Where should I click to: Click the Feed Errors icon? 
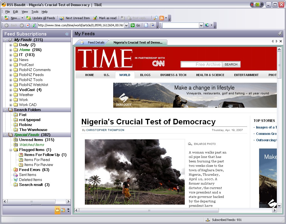(16, 170)
